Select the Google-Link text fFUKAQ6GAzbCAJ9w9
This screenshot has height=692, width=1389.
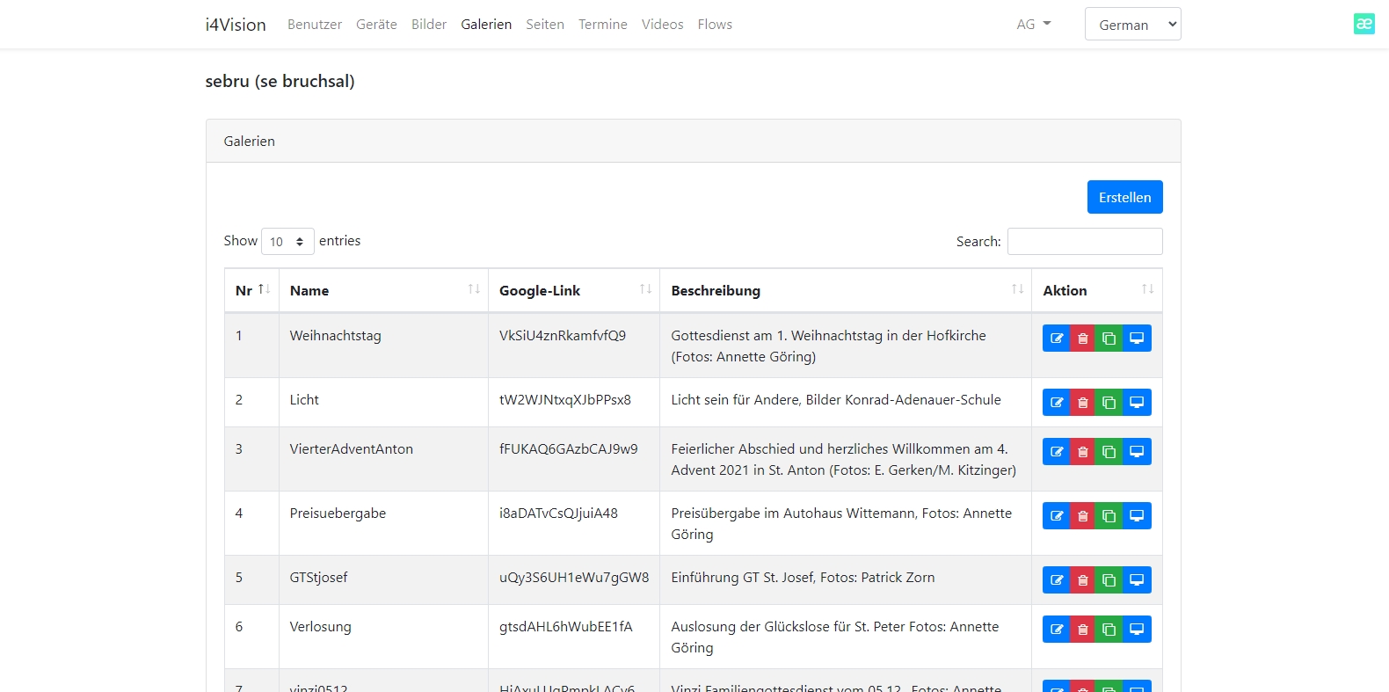569,449
